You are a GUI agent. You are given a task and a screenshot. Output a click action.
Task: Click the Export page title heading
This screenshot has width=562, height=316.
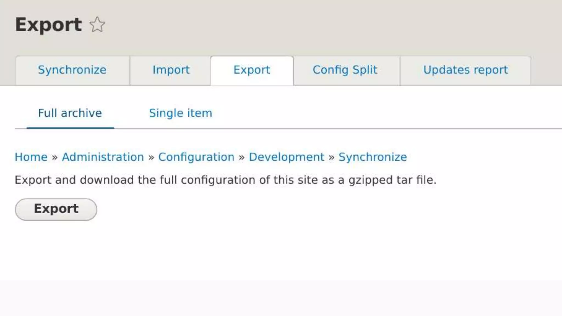click(x=48, y=25)
